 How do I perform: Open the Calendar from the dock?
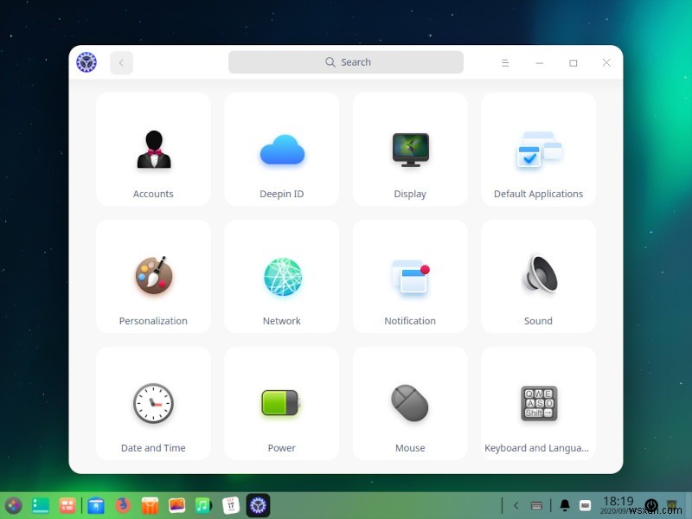click(230, 505)
